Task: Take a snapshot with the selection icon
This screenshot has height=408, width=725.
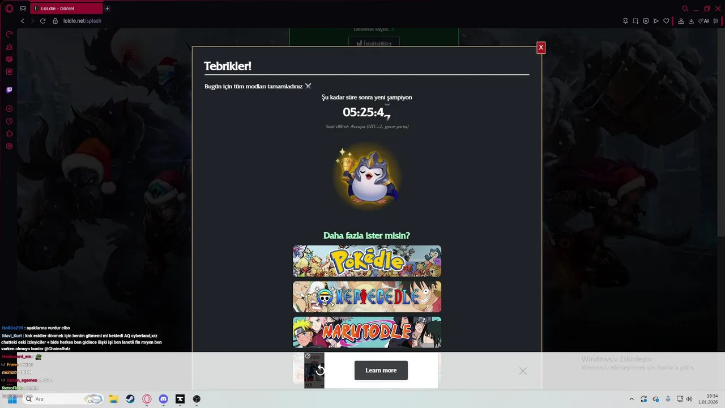Action: [x=636, y=21]
